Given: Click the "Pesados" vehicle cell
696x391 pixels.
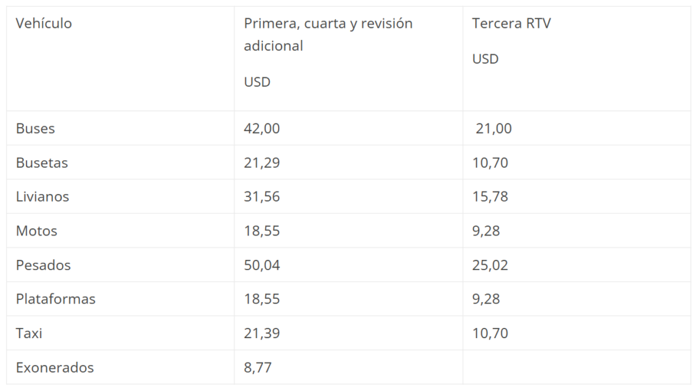Looking at the screenshot, I should tap(43, 265).
